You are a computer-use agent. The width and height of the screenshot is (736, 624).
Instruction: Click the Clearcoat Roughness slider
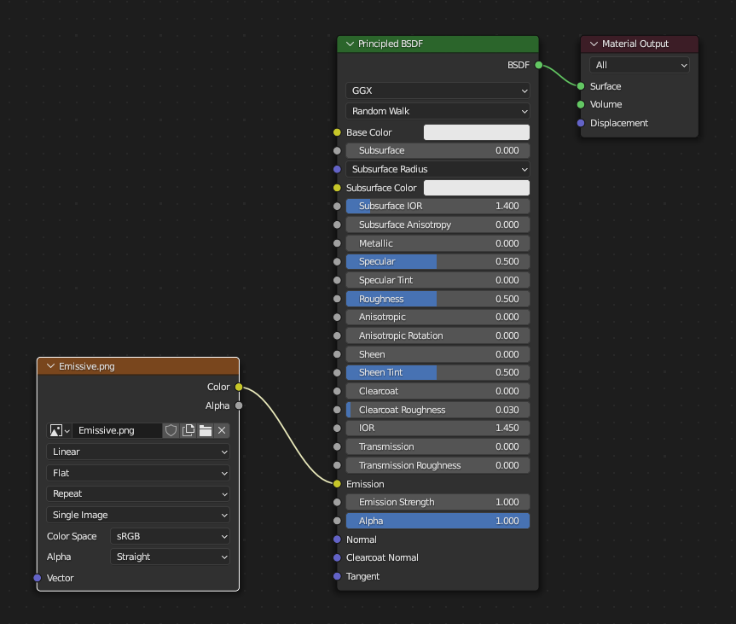coord(438,410)
